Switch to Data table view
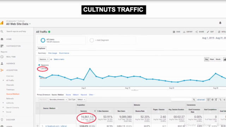 [x=208, y=99]
